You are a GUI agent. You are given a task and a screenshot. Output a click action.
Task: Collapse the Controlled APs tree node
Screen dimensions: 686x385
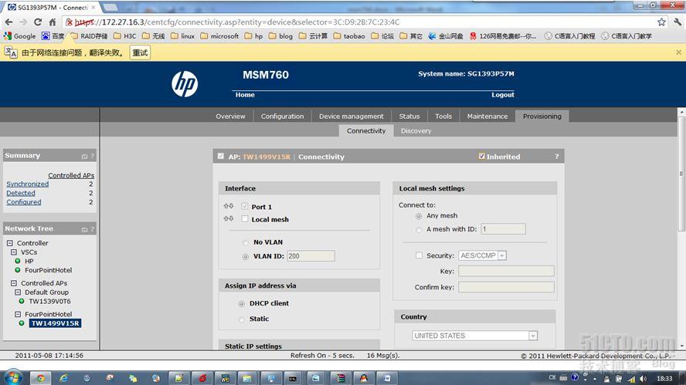[x=14, y=283]
